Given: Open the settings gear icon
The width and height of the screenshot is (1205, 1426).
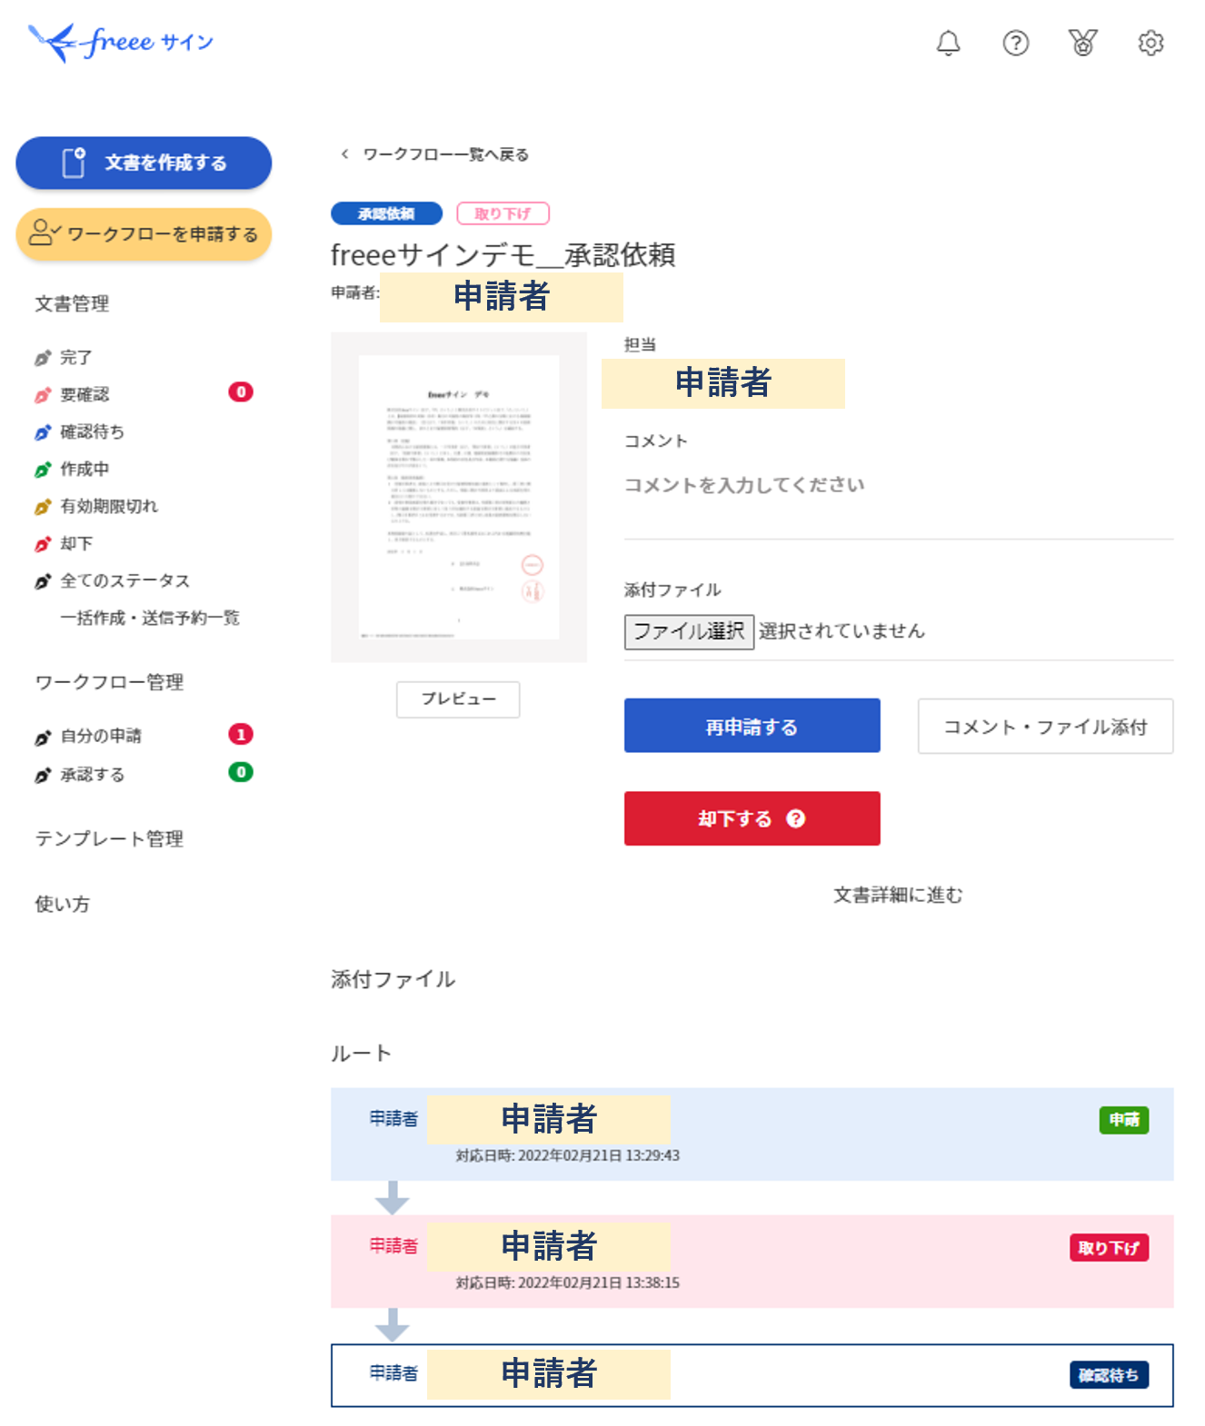Looking at the screenshot, I should 1150,43.
